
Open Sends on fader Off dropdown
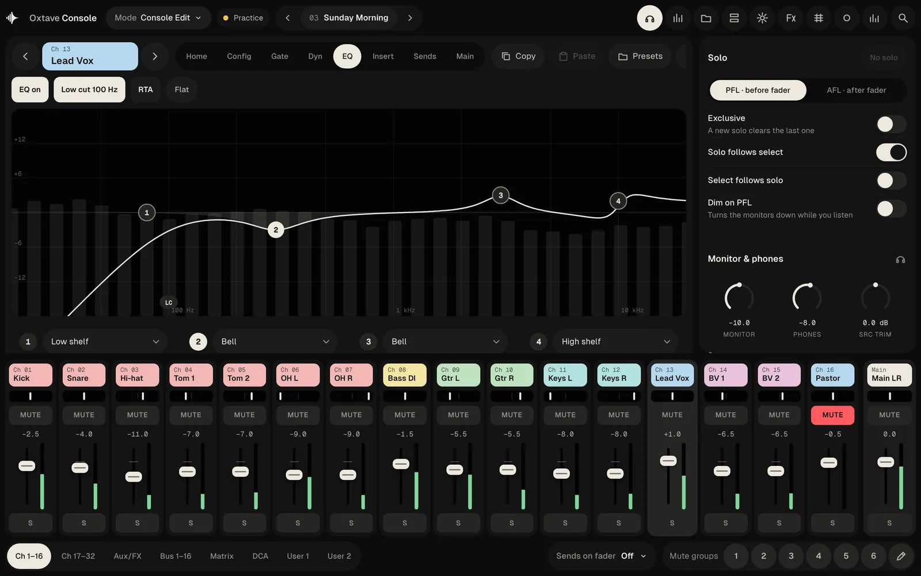(601, 556)
